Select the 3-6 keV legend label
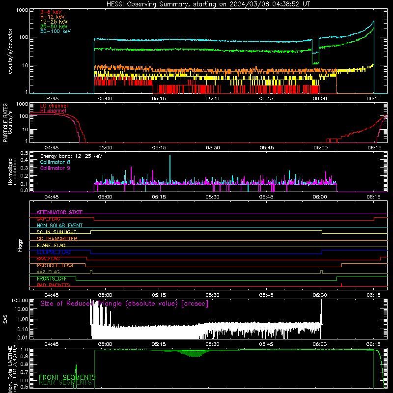 coord(51,12)
